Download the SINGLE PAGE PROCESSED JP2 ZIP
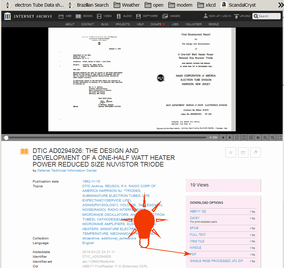The image size is (284, 268). (x=216, y=261)
